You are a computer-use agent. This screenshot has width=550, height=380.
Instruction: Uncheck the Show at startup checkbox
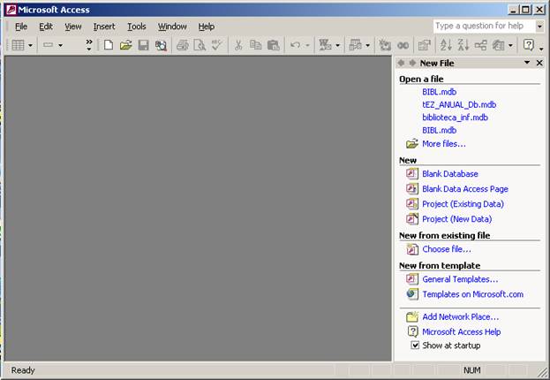click(415, 346)
